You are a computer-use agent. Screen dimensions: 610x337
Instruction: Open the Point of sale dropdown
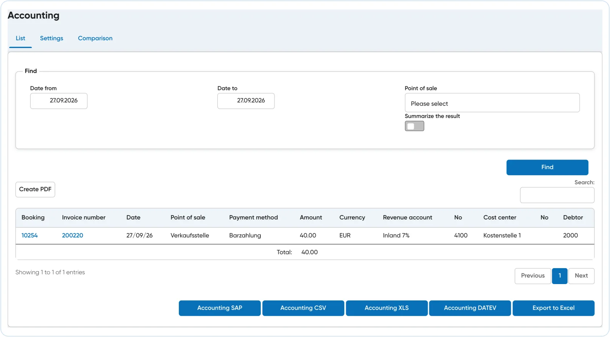[492, 103]
